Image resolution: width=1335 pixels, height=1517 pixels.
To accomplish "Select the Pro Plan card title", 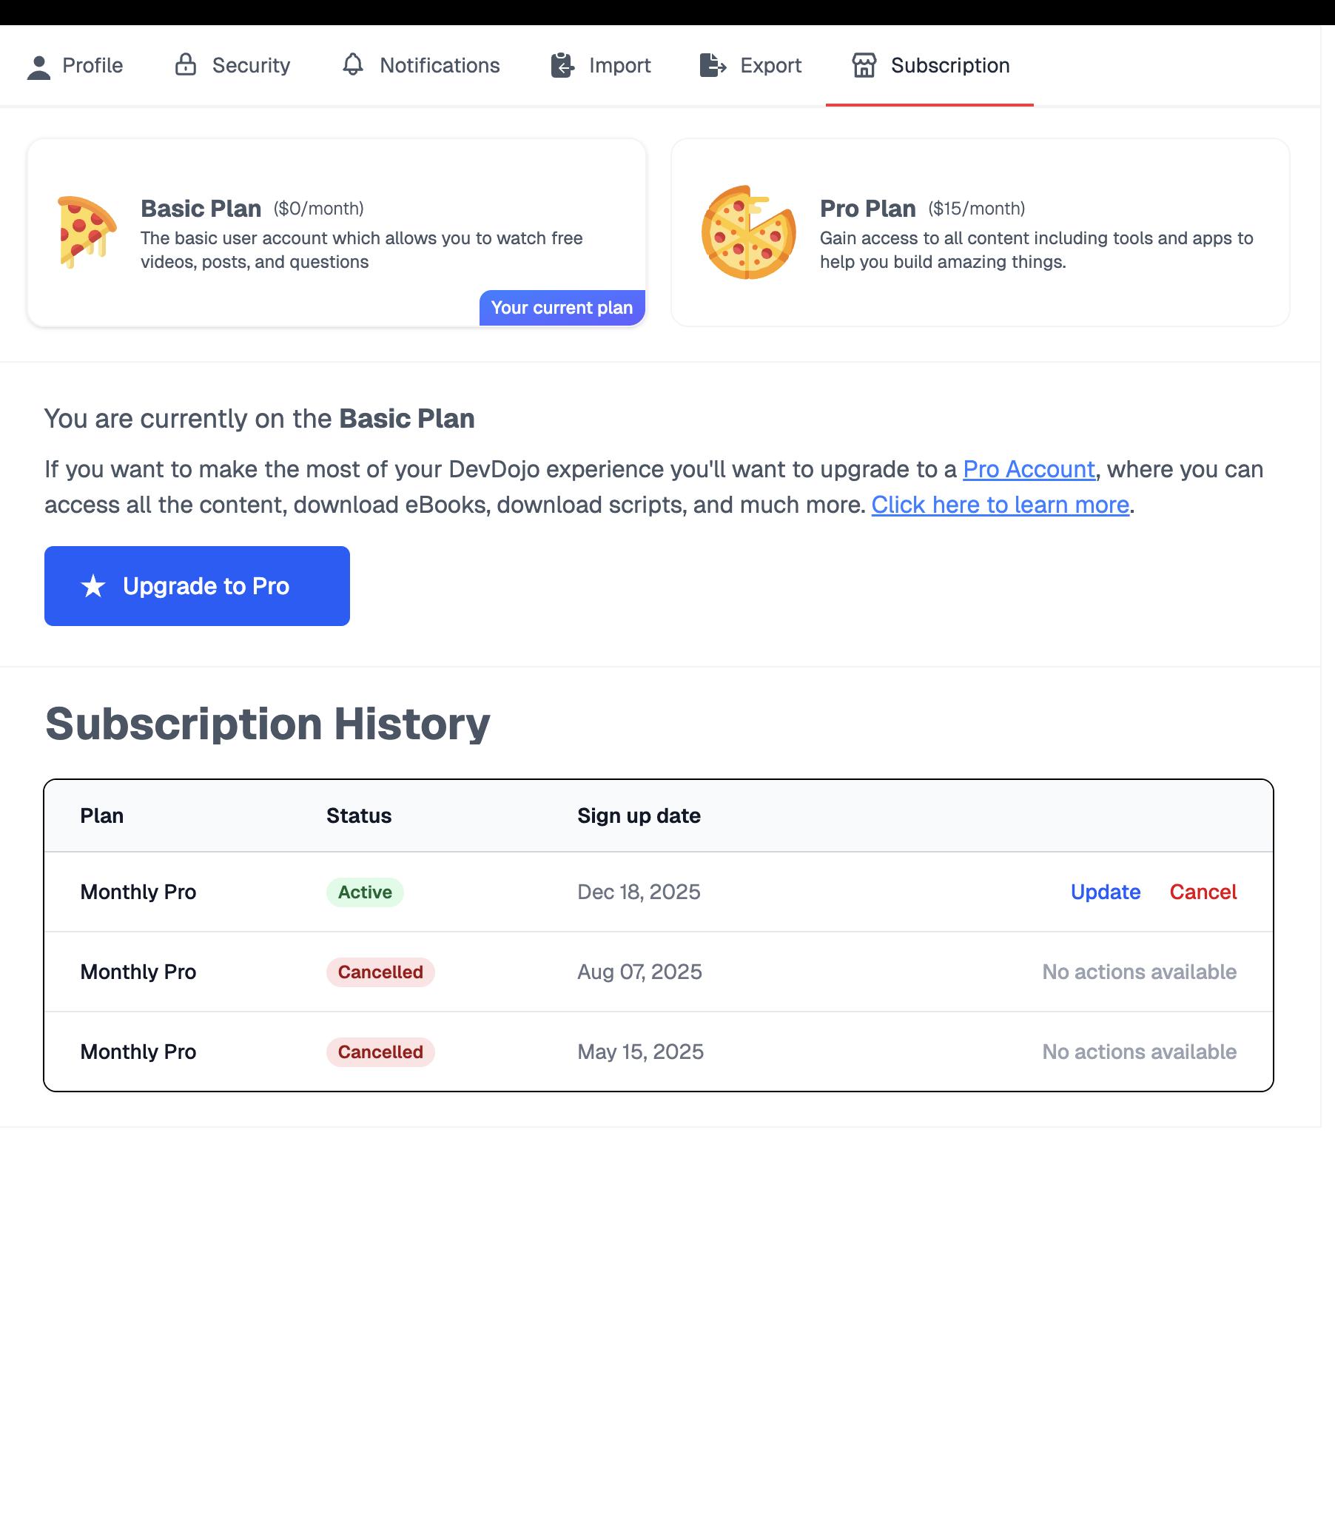I will click(x=867, y=209).
